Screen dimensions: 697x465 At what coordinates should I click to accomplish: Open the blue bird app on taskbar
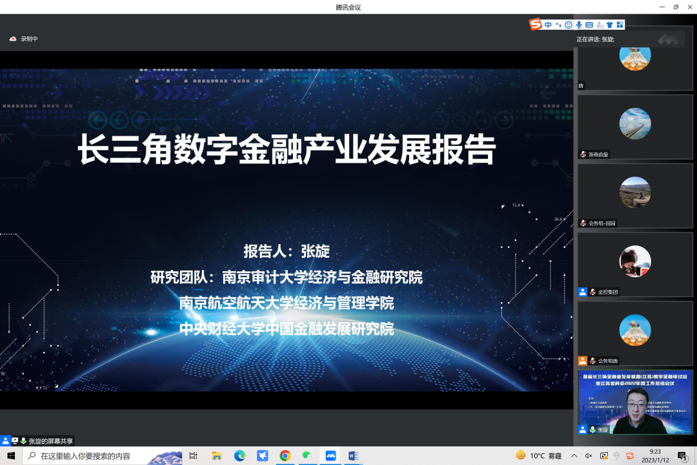coord(262,456)
